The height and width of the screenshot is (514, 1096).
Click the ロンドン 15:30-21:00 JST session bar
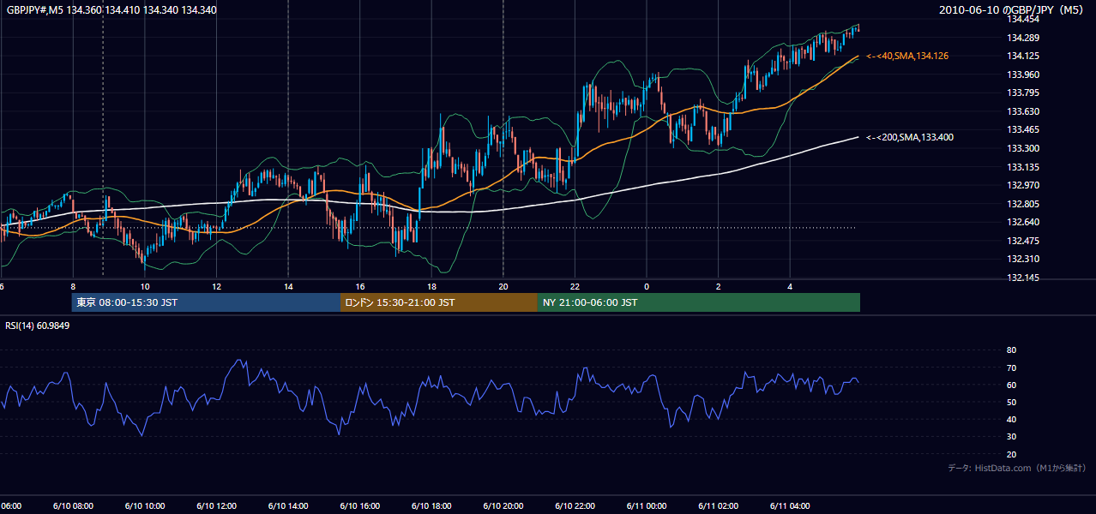tap(439, 302)
